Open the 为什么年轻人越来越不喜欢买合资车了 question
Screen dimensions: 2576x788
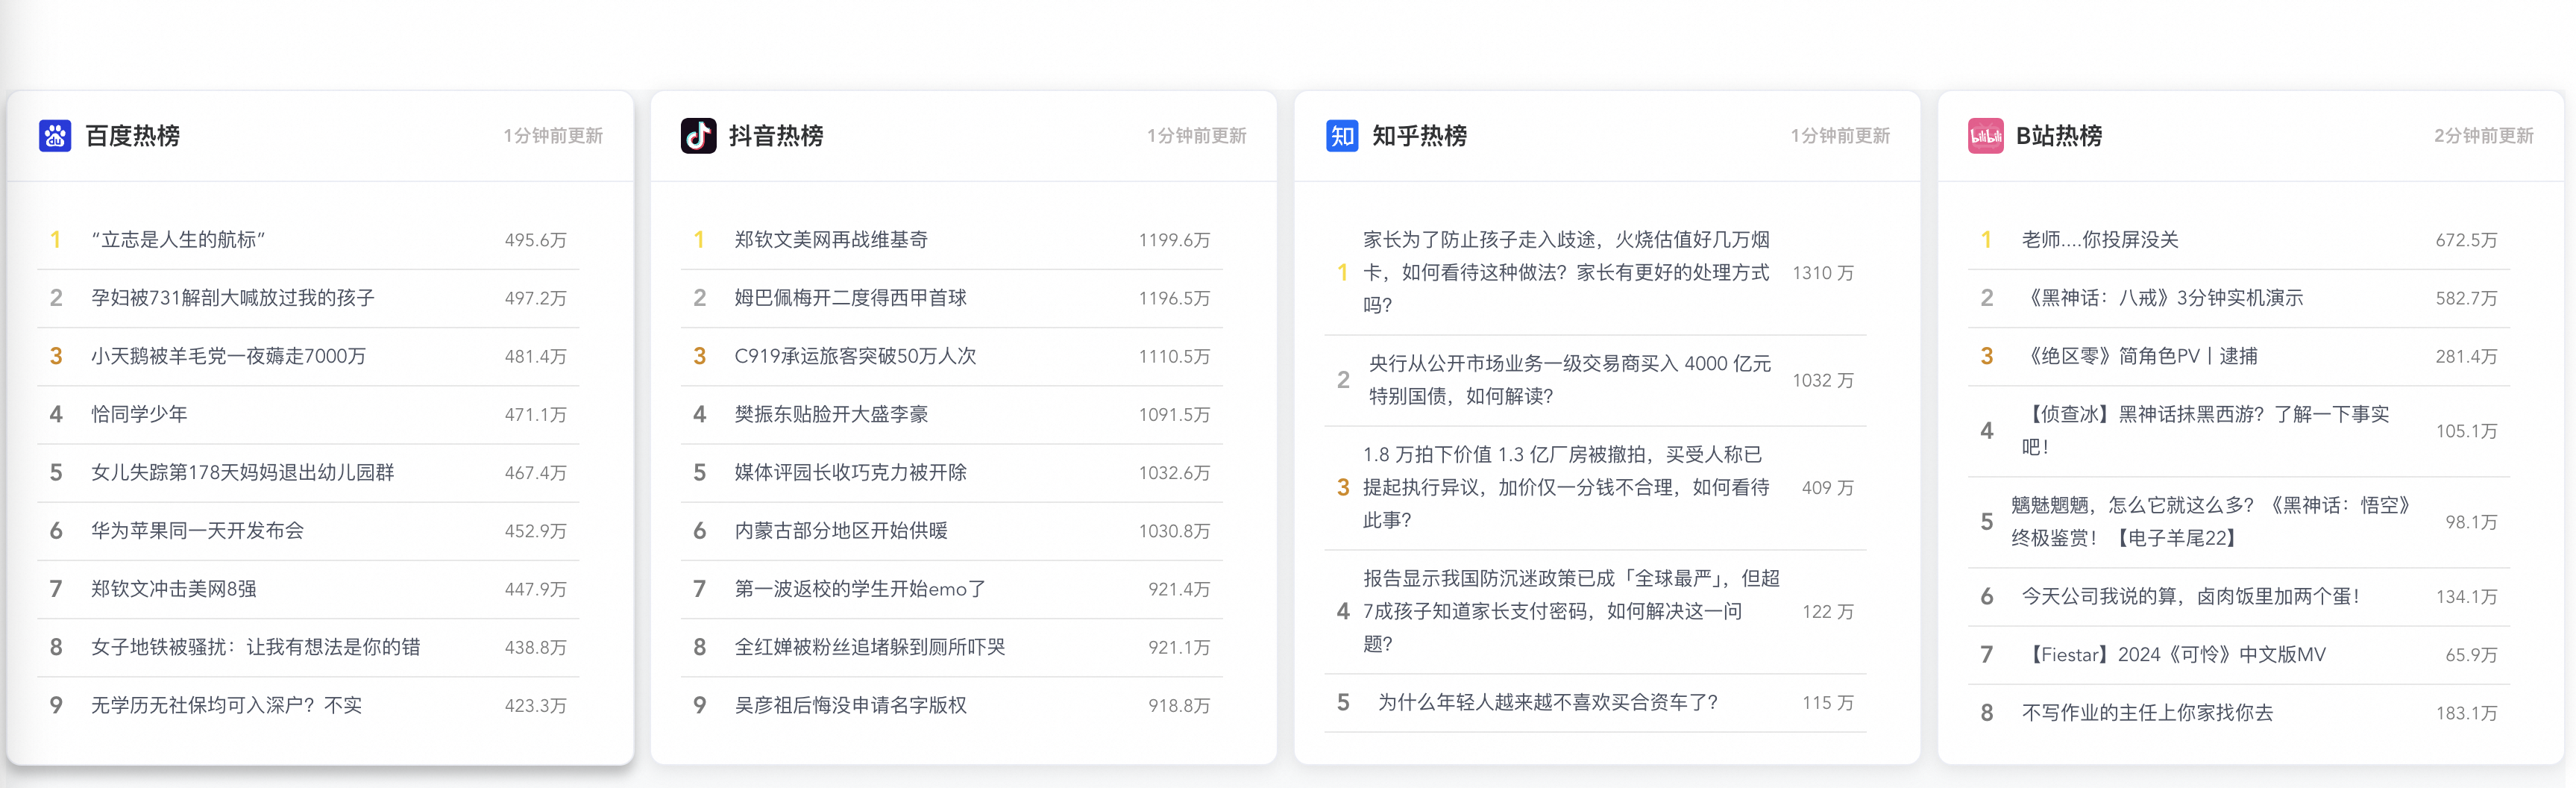pos(1547,703)
